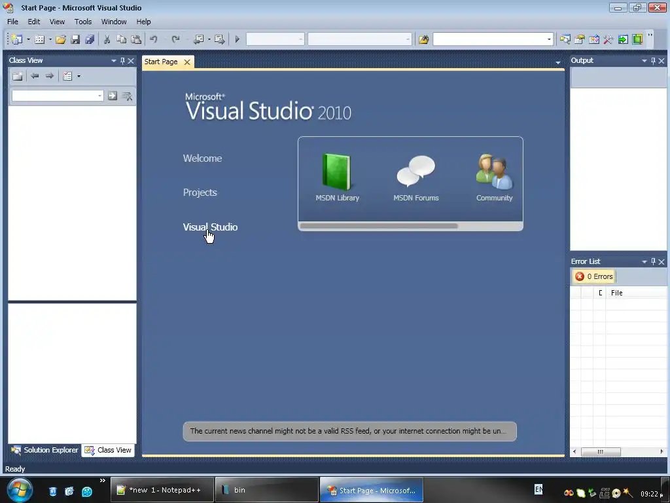Click the Undo arrow icon
The image size is (670, 503).
(153, 39)
